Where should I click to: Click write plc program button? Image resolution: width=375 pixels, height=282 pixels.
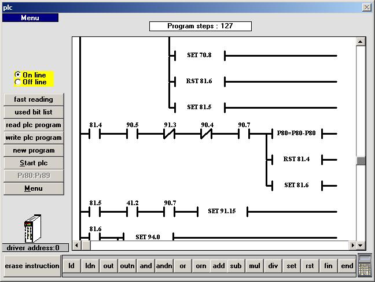[x=34, y=138]
